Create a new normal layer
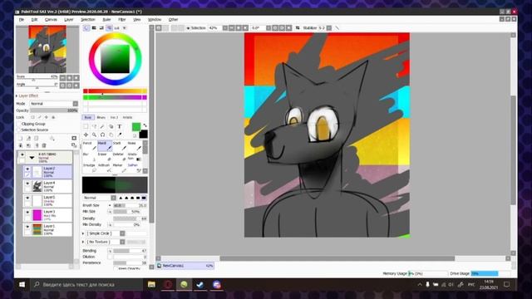 pos(20,139)
